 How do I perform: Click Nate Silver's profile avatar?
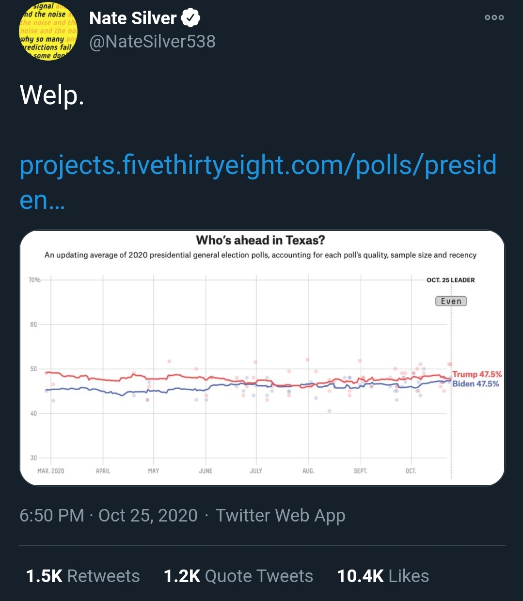[48, 32]
